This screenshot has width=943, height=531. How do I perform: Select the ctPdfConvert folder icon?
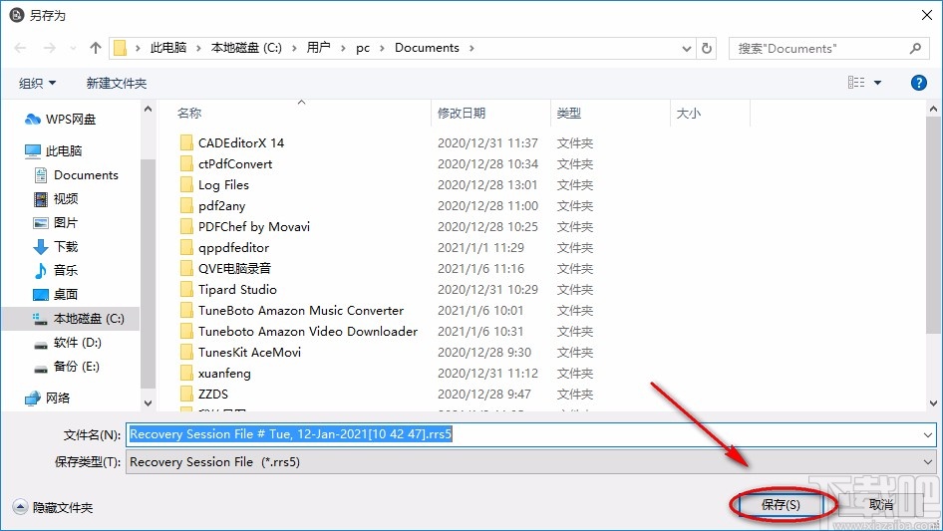(x=186, y=164)
